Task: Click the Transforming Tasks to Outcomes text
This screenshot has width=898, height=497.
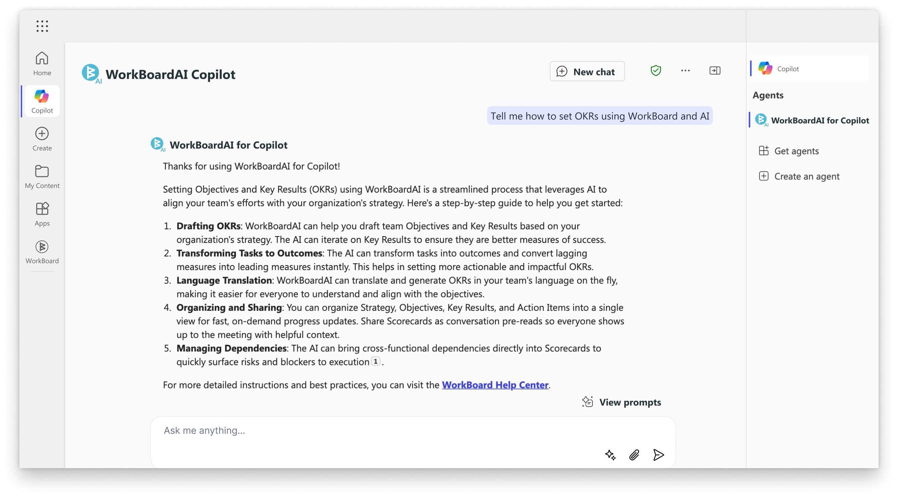Action: click(249, 253)
